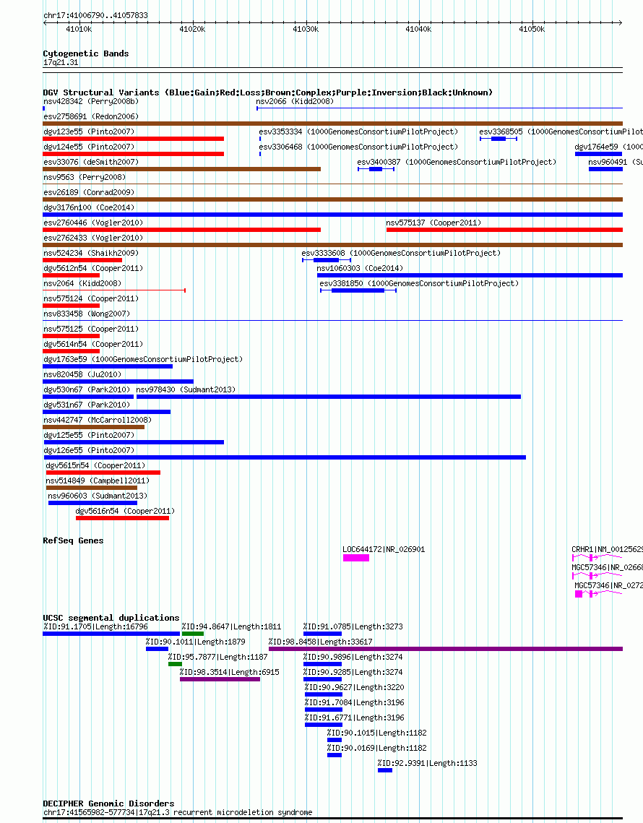Image resolution: width=643 pixels, height=823 pixels.
Task: Click the nsv428342 (Perry2008b) variant label
Action: pyautogui.click(x=91, y=101)
